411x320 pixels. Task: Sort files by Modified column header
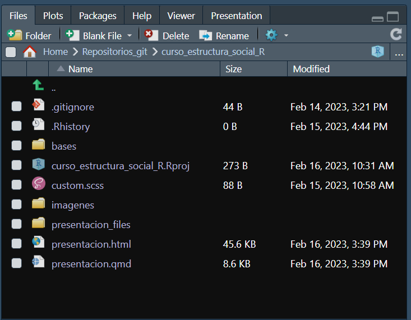click(x=311, y=69)
